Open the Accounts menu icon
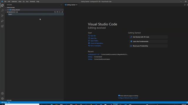 2,93
